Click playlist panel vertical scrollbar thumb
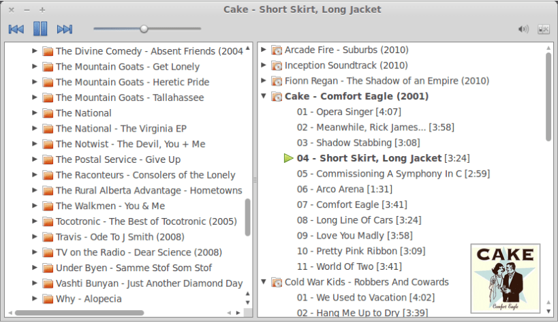 548,97
